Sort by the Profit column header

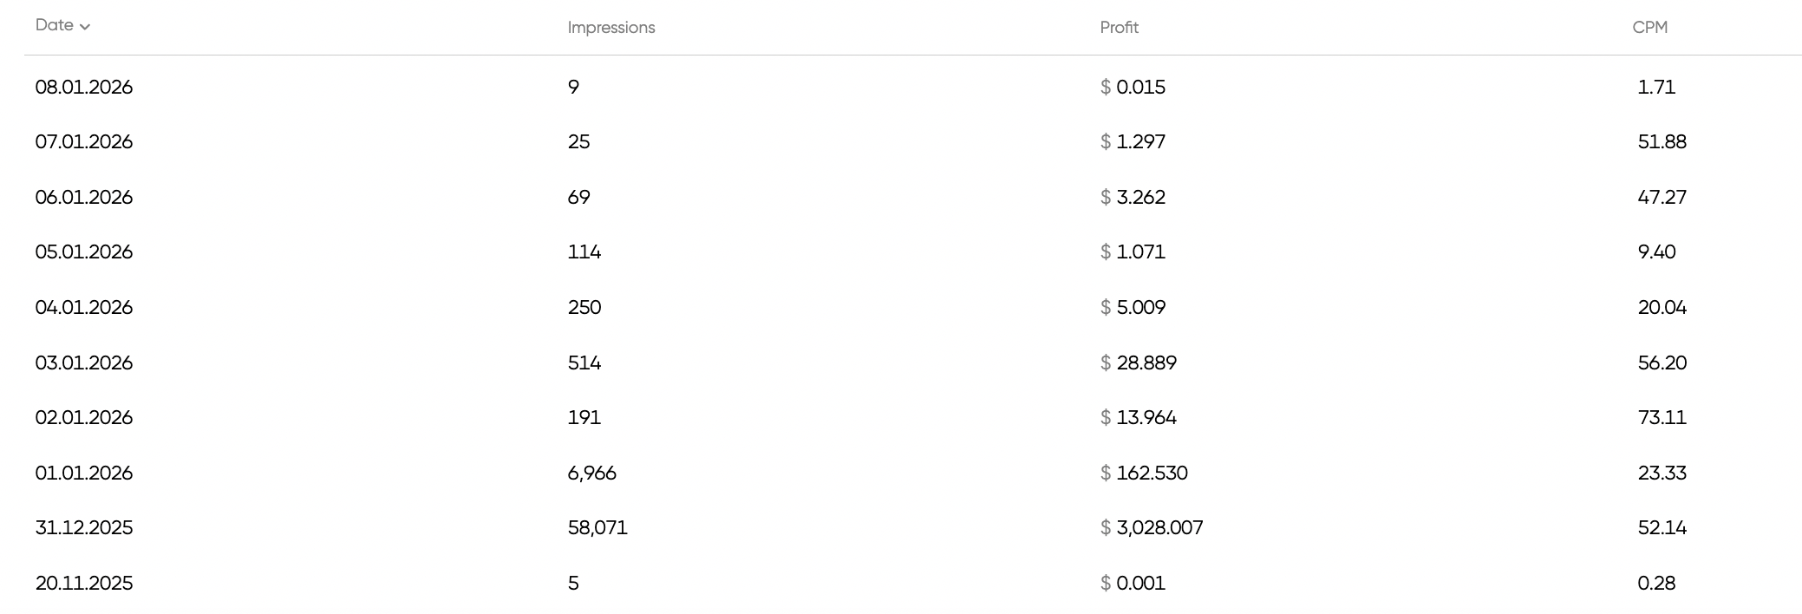(x=1119, y=27)
